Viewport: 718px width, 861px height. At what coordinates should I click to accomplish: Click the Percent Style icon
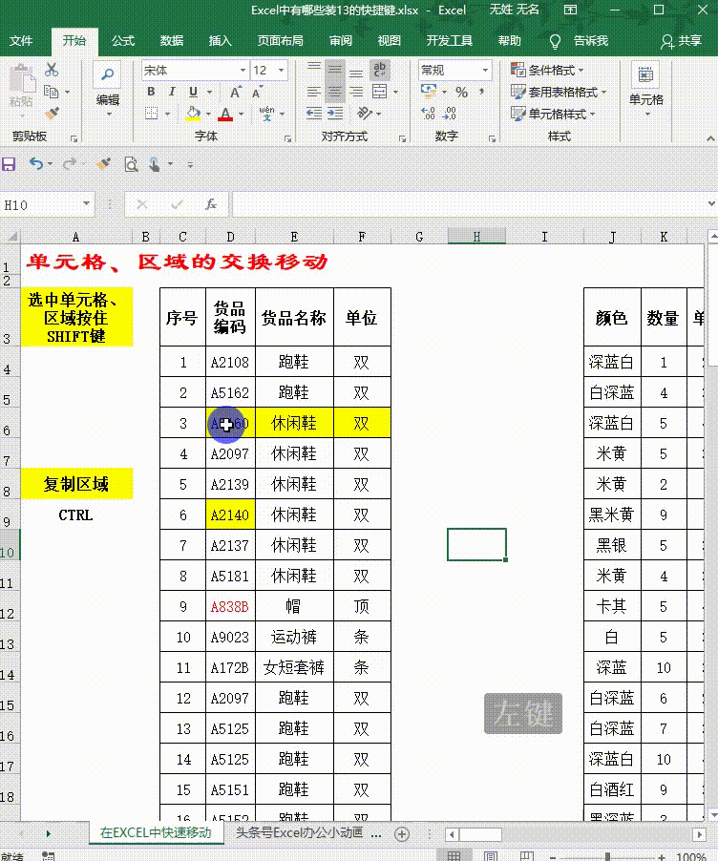[x=461, y=93]
